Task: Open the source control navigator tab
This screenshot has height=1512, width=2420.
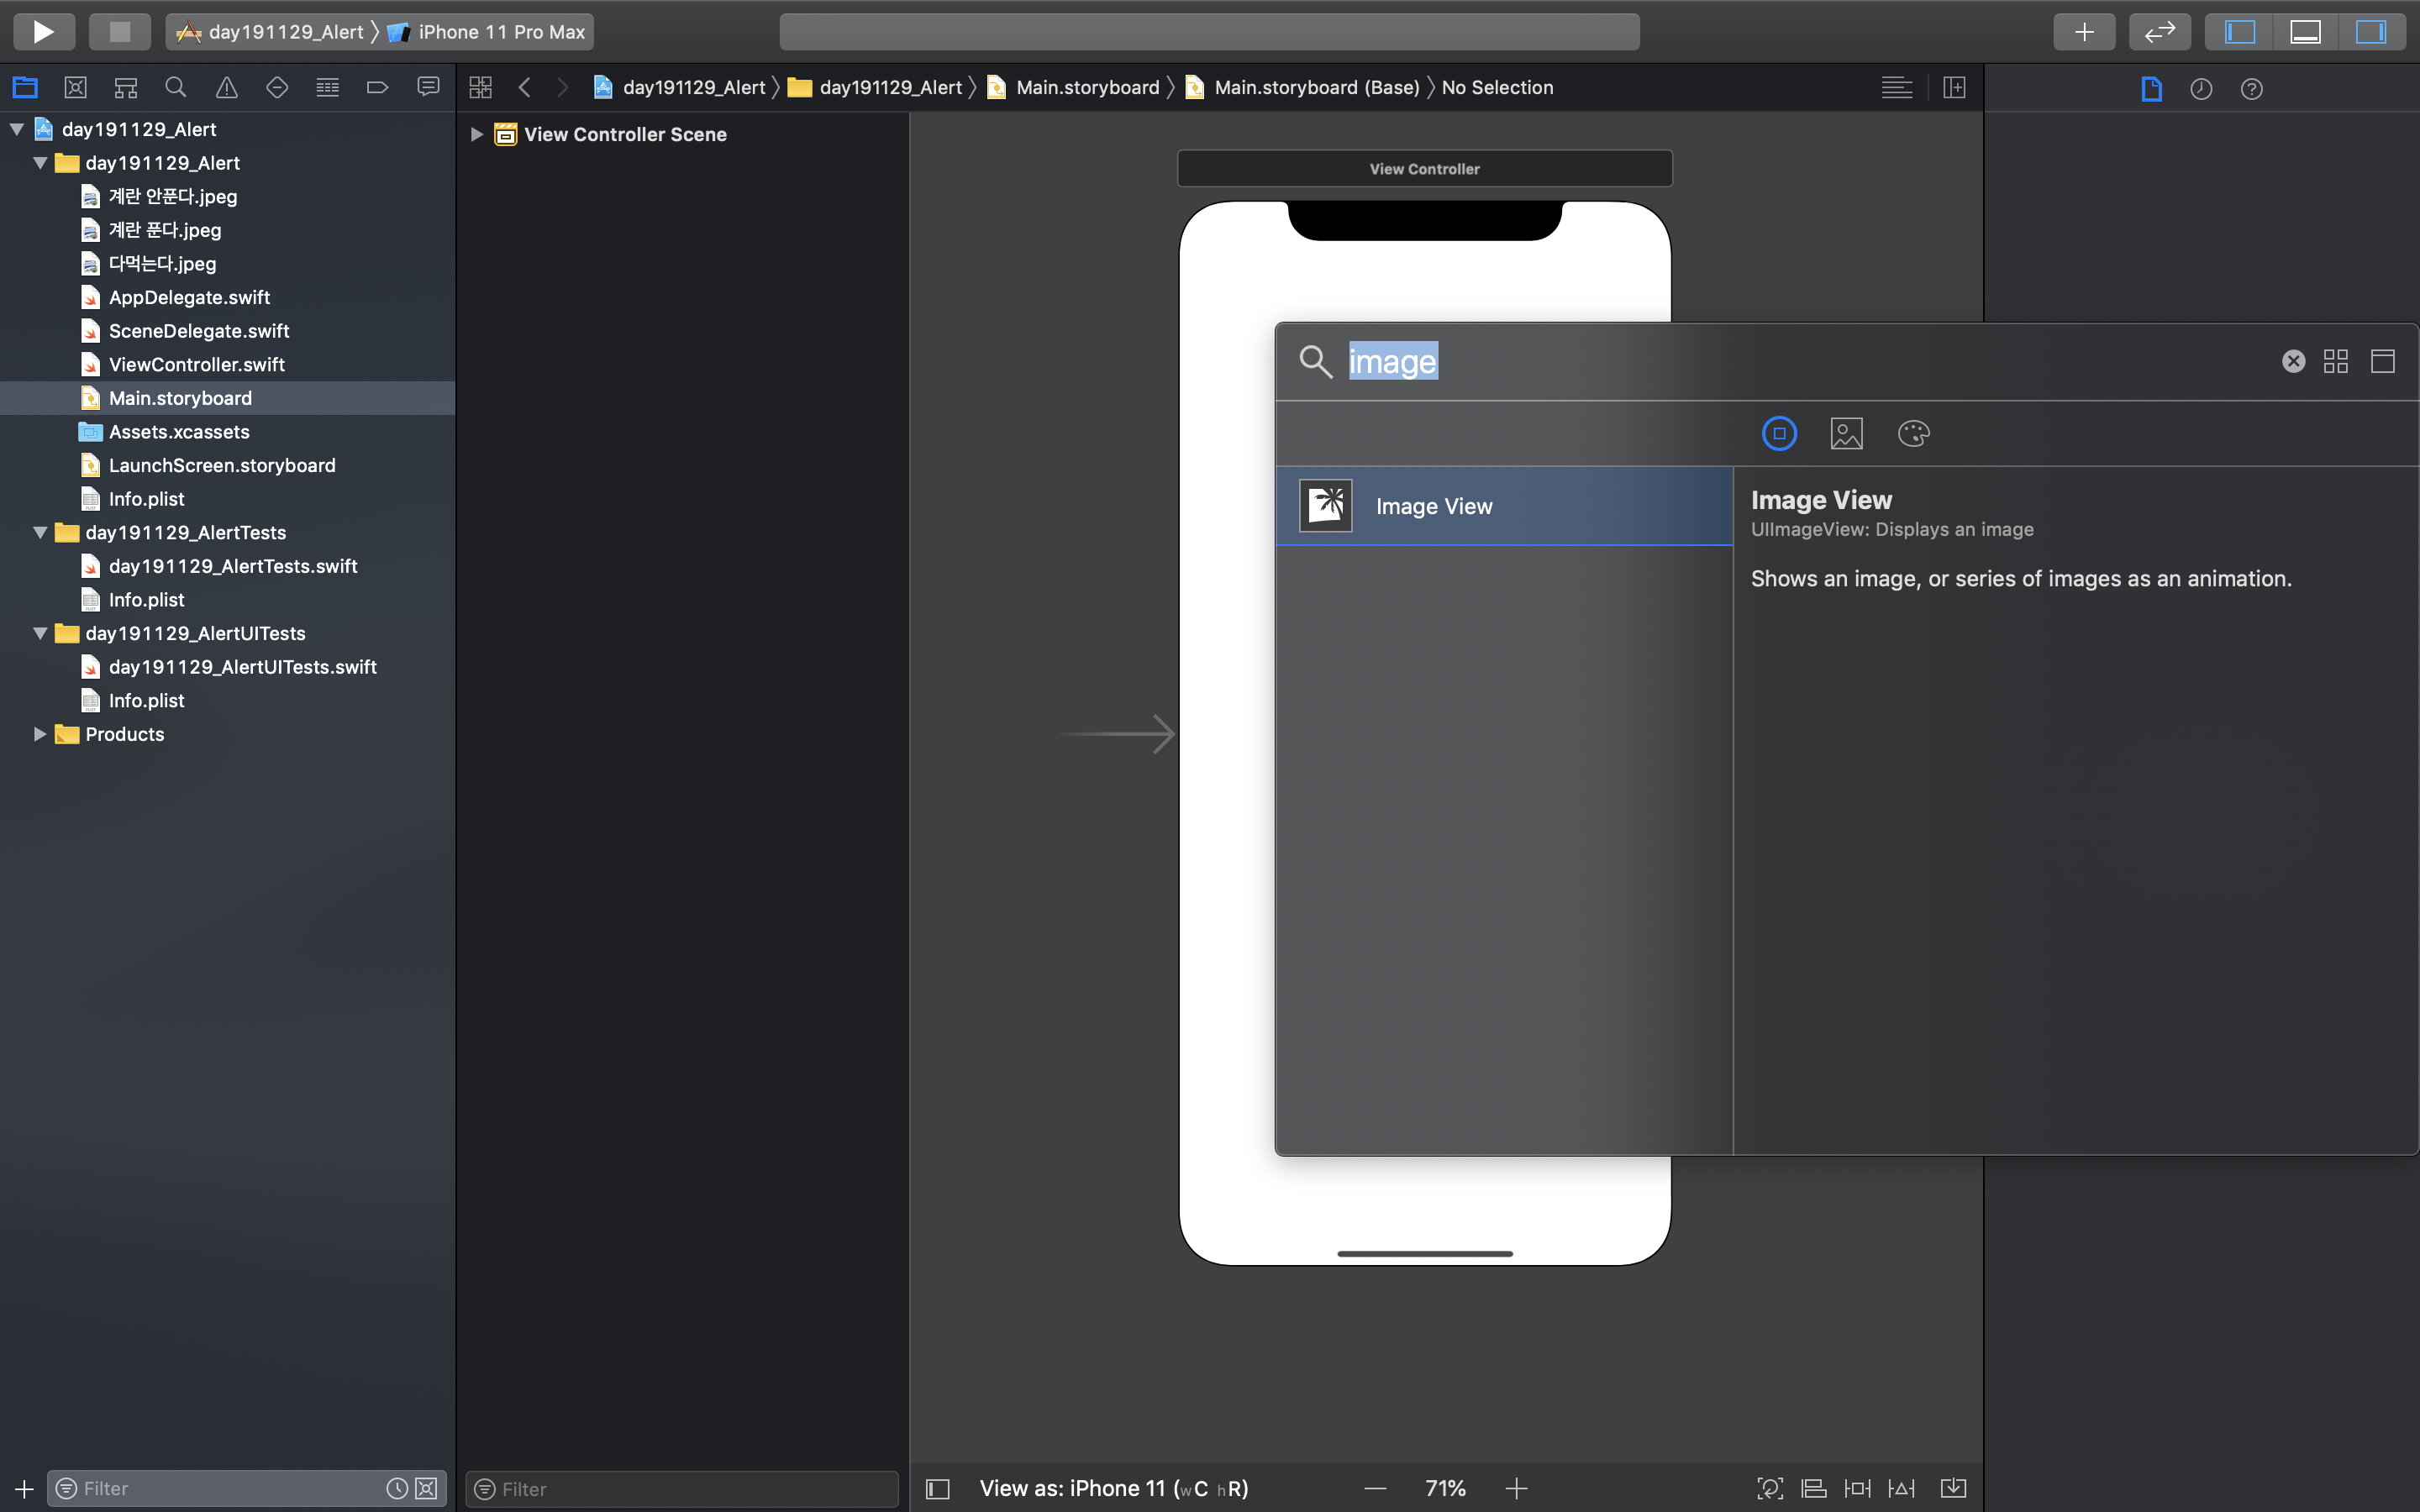Action: click(75, 88)
